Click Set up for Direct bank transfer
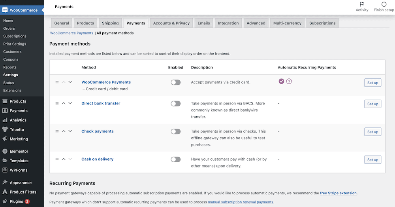The height and width of the screenshot is (207, 395). click(372, 104)
